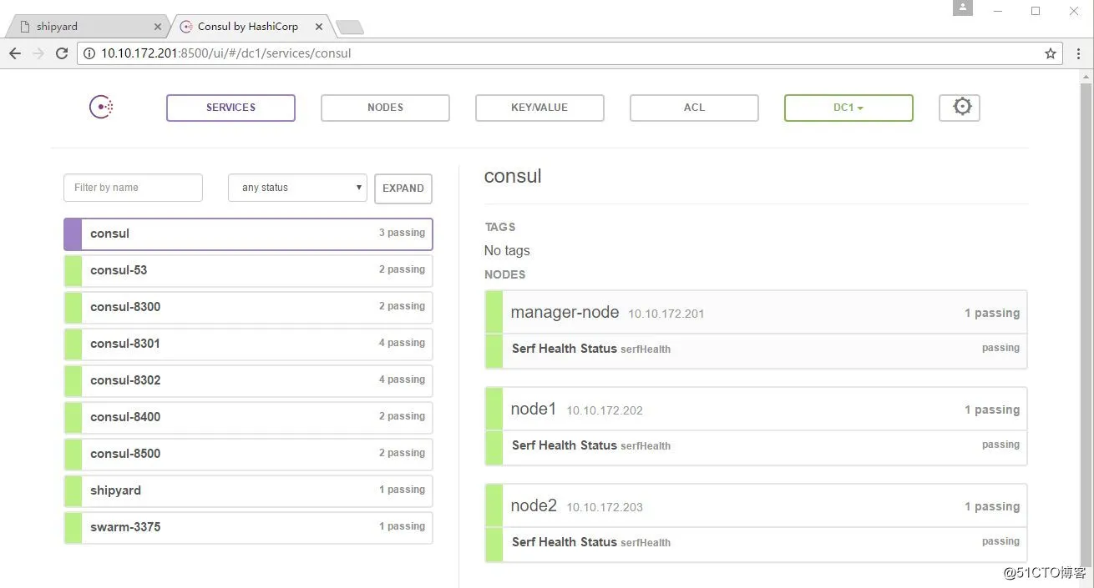Open the node2 node entry
This screenshot has width=1094, height=588.
756,506
